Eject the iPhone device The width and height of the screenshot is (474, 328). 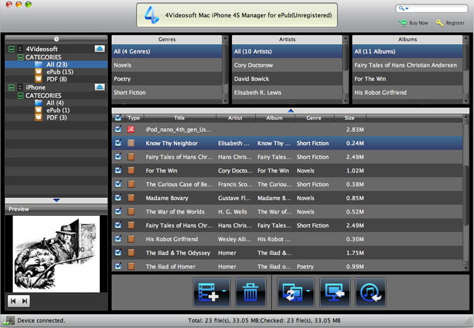tap(99, 87)
